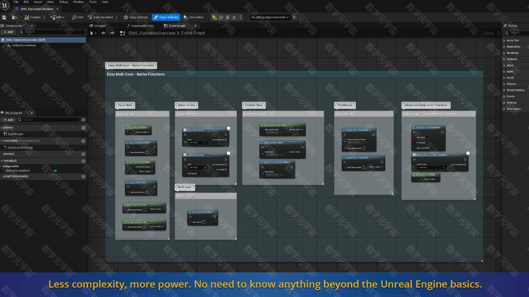Click the Browse to asset icon

click(x=14, y=17)
